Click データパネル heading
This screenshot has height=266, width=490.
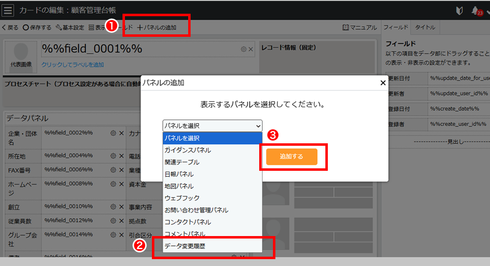pos(27,118)
